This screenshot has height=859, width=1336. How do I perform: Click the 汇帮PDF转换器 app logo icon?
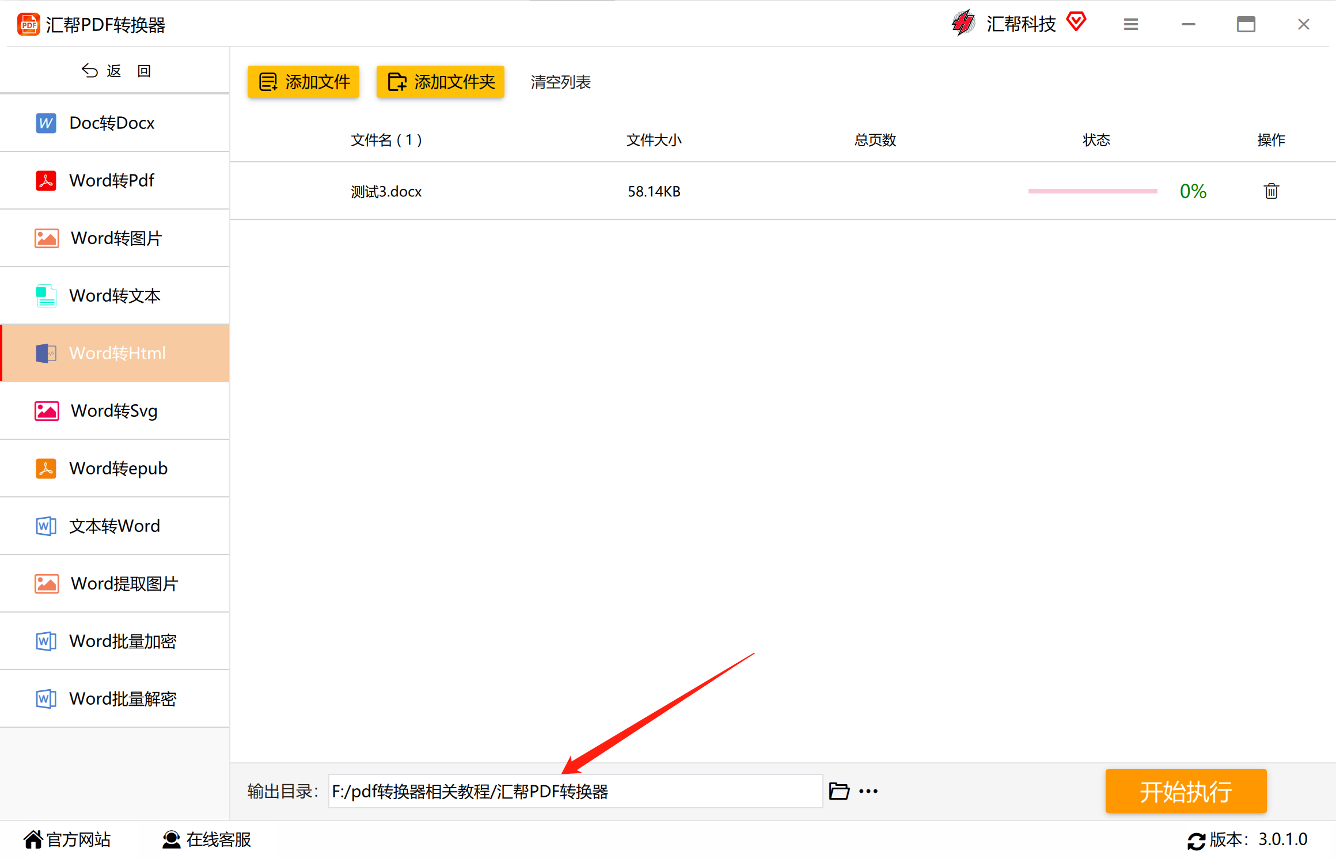point(28,24)
